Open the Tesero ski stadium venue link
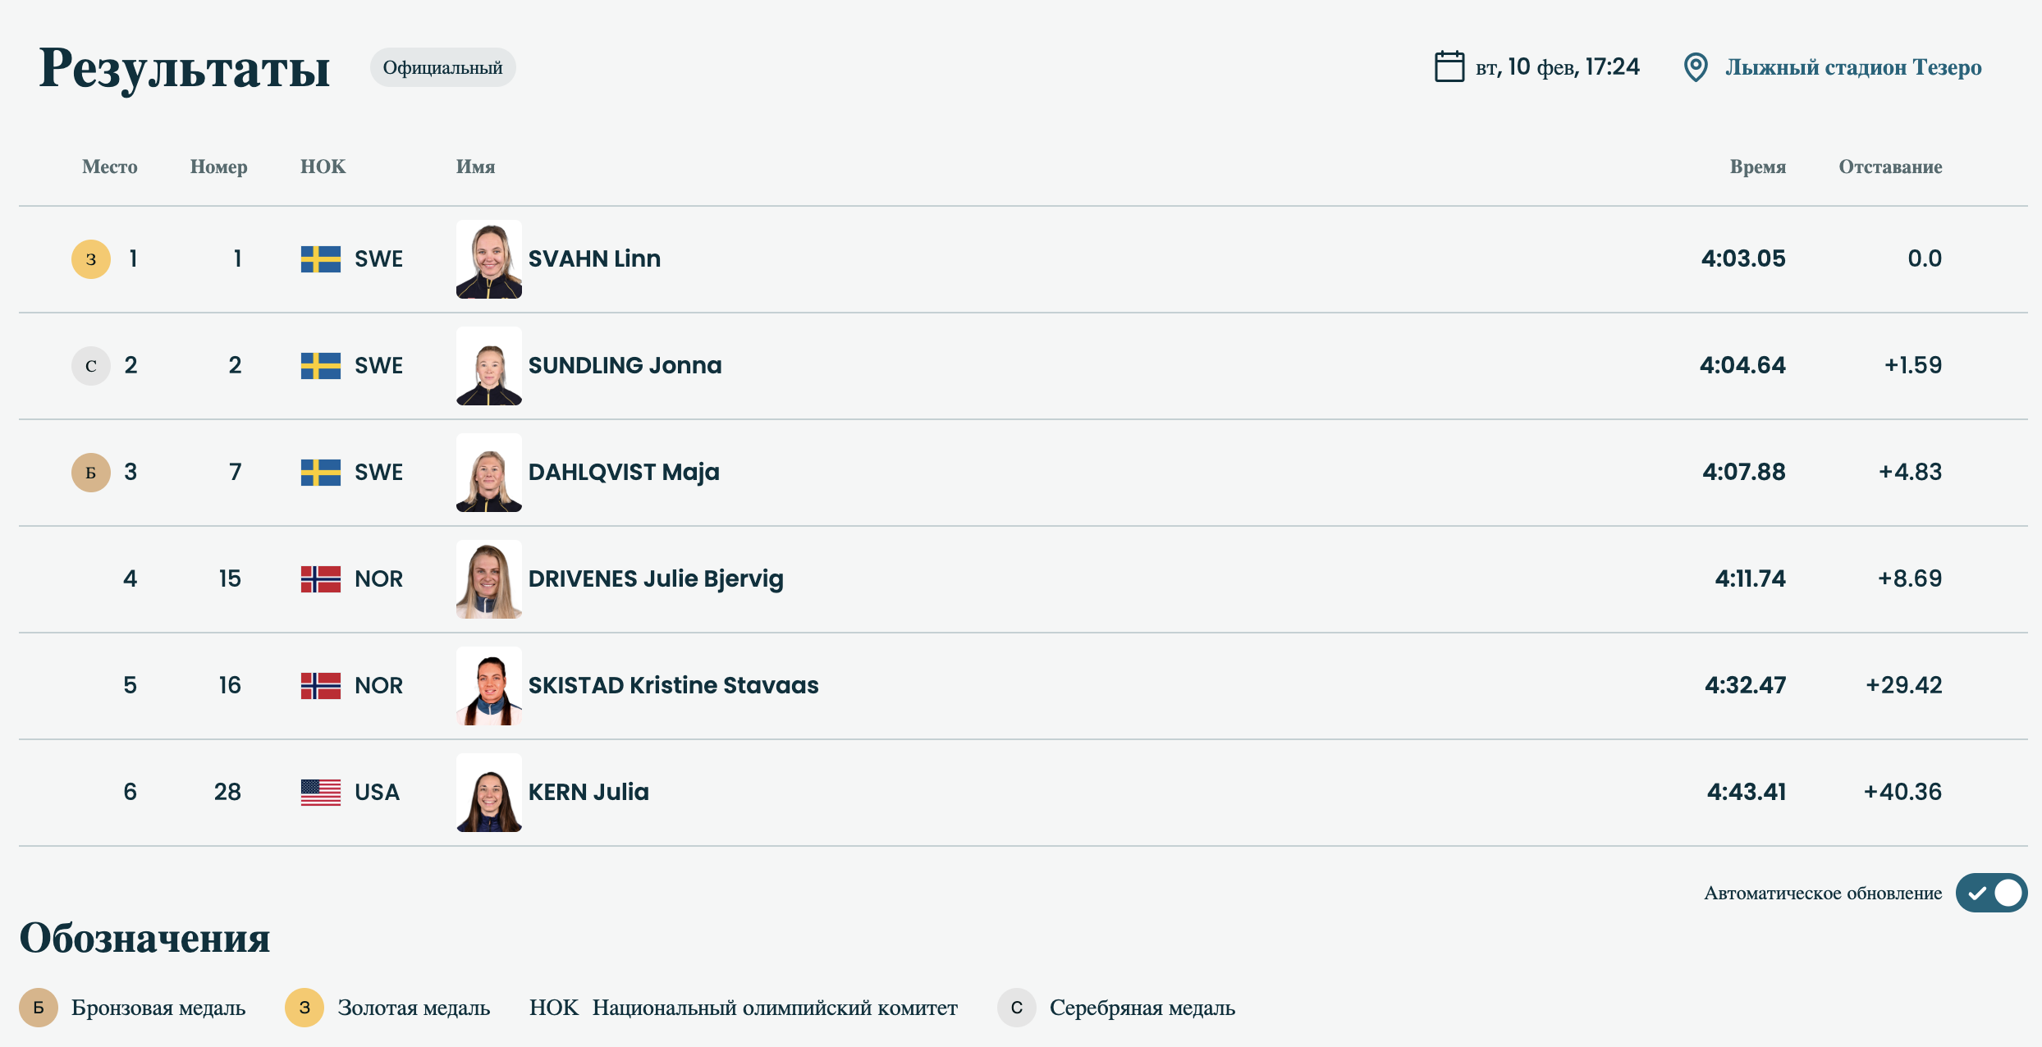This screenshot has width=2042, height=1047. coord(1852,67)
